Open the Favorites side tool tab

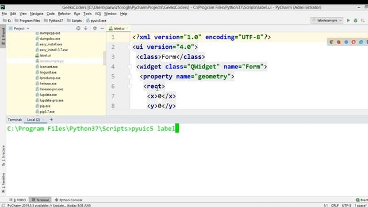(x=3, y=183)
